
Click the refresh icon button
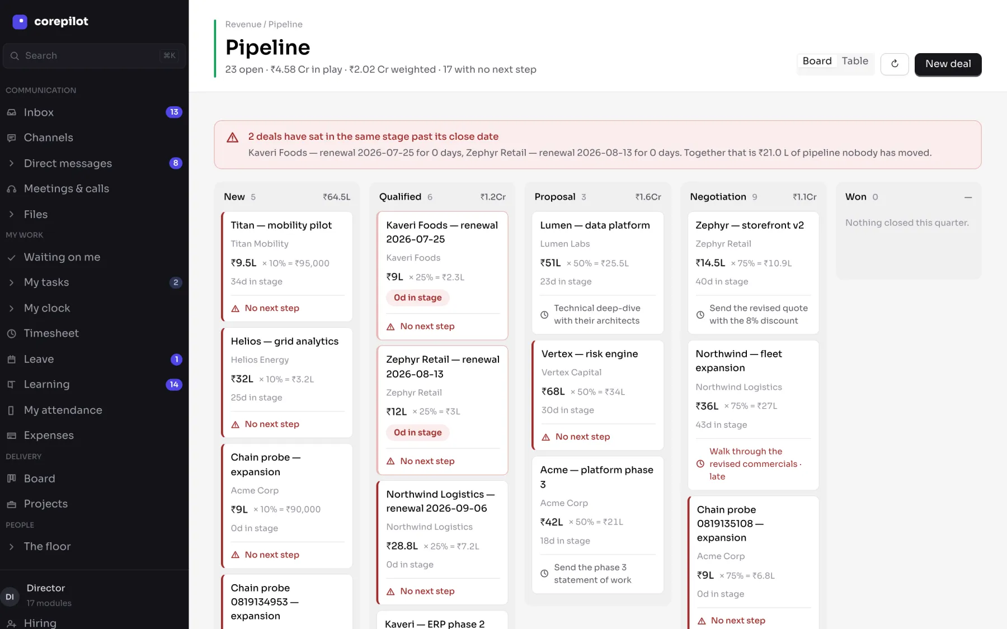[x=895, y=64]
